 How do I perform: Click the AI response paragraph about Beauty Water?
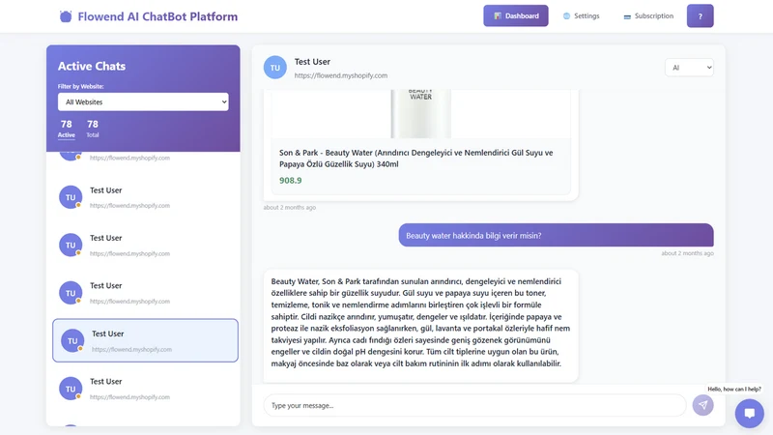point(420,323)
